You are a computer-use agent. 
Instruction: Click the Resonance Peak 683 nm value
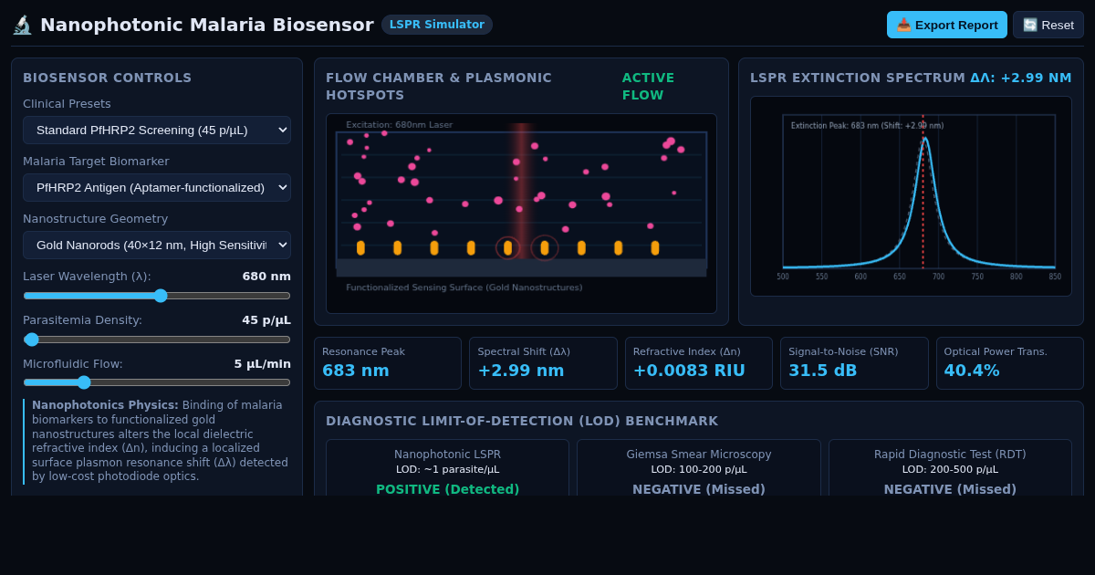tap(356, 371)
